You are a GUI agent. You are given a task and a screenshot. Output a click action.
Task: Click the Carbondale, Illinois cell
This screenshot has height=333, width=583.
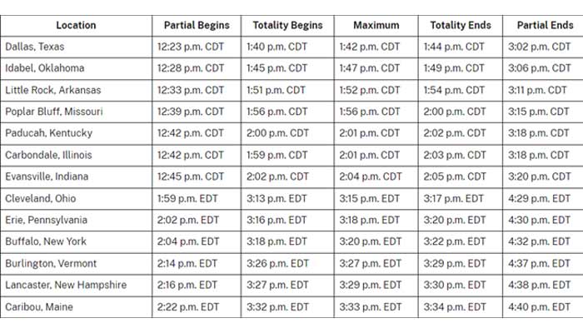point(48,155)
